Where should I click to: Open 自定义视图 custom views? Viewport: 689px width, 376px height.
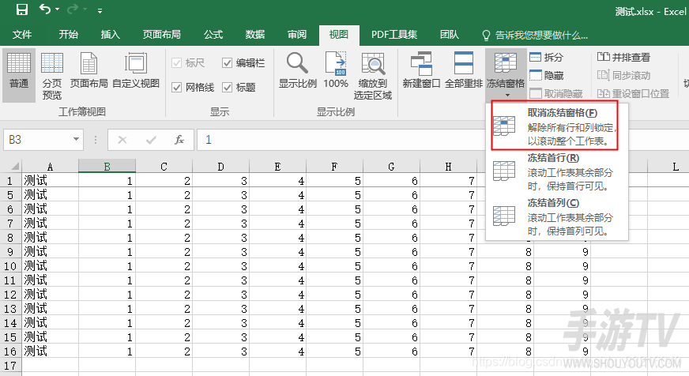coord(136,70)
